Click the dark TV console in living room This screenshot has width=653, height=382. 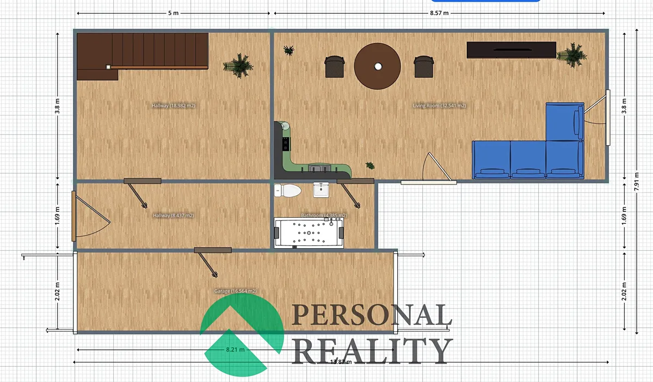click(x=512, y=50)
